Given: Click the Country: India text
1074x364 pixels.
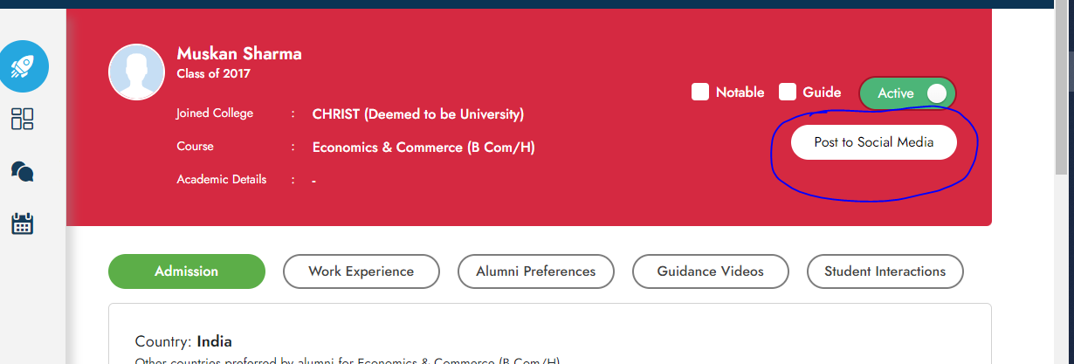Looking at the screenshot, I should pos(183,341).
